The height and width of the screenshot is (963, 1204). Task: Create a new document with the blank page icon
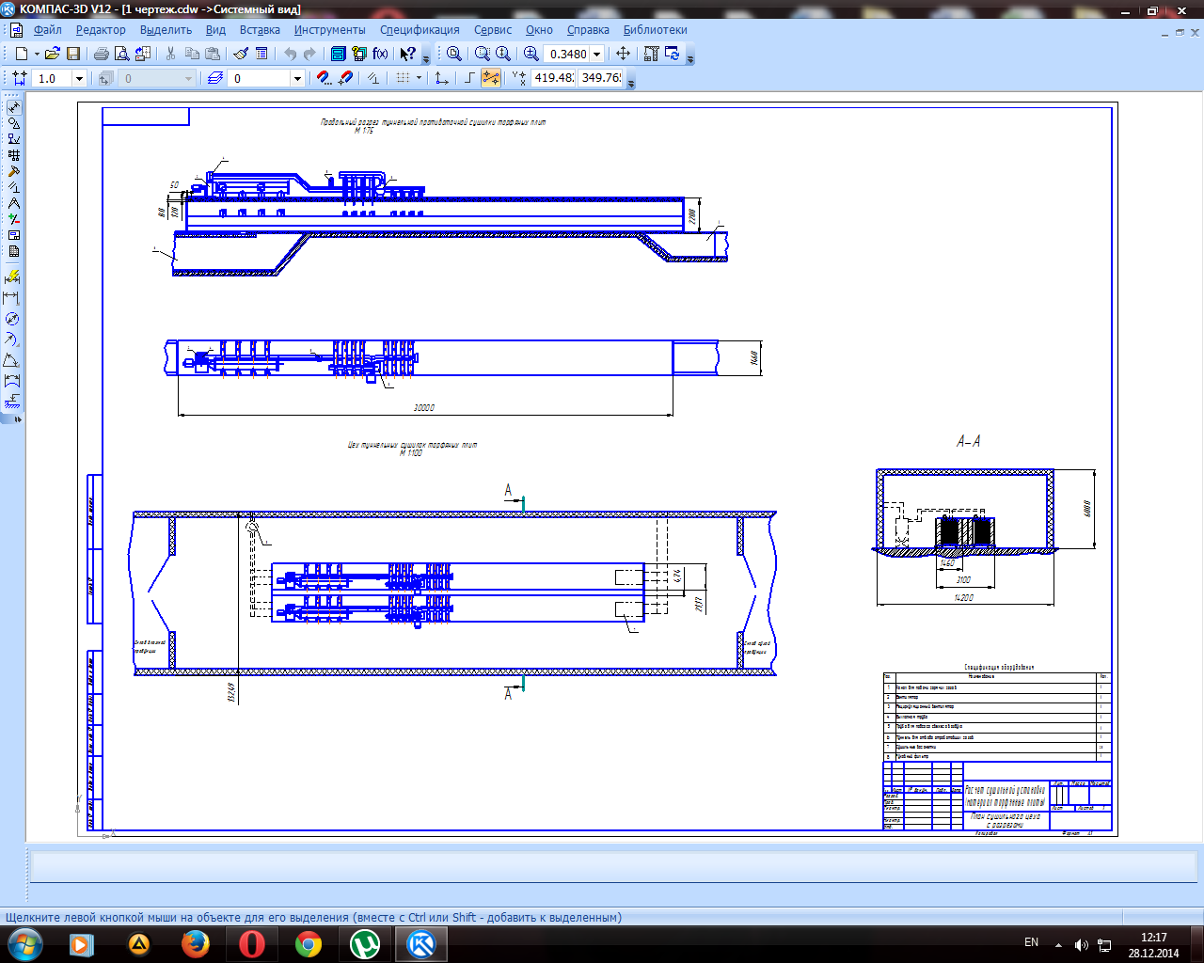click(x=22, y=54)
